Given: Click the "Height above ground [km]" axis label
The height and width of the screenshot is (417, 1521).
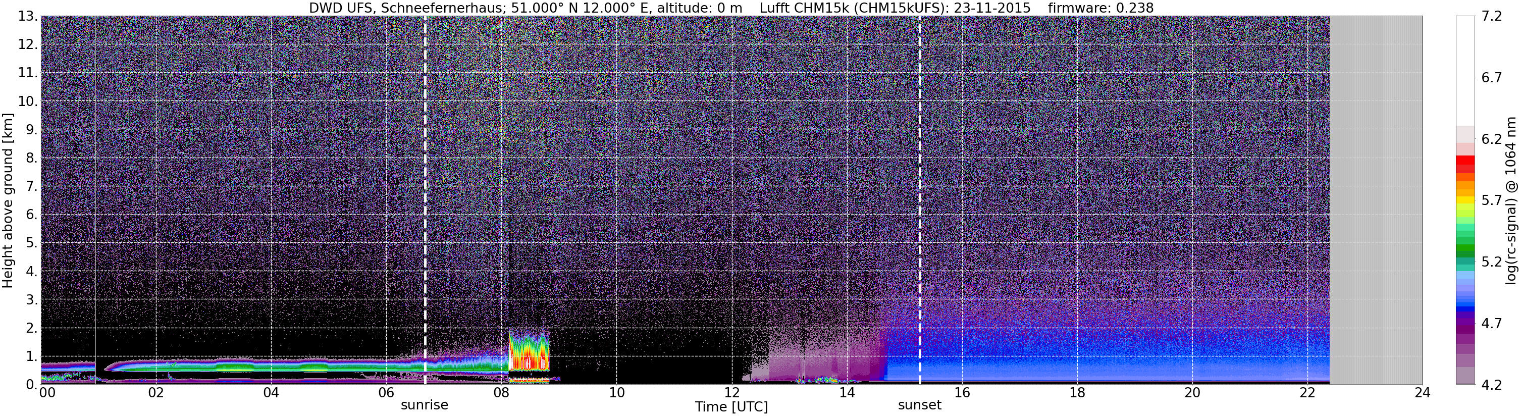Looking at the screenshot, I should pyautogui.click(x=8, y=201).
